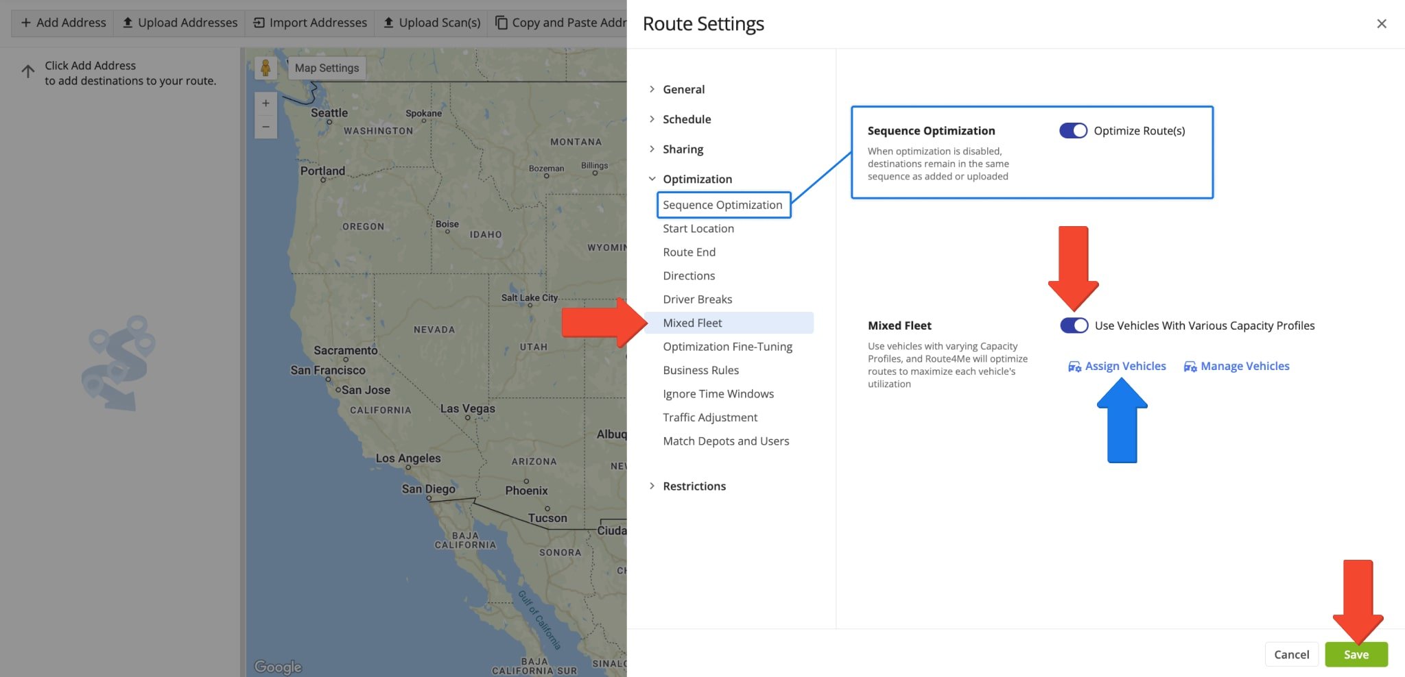Open Ignore Time Windows settings
Screen dimensions: 1405x677
point(718,394)
